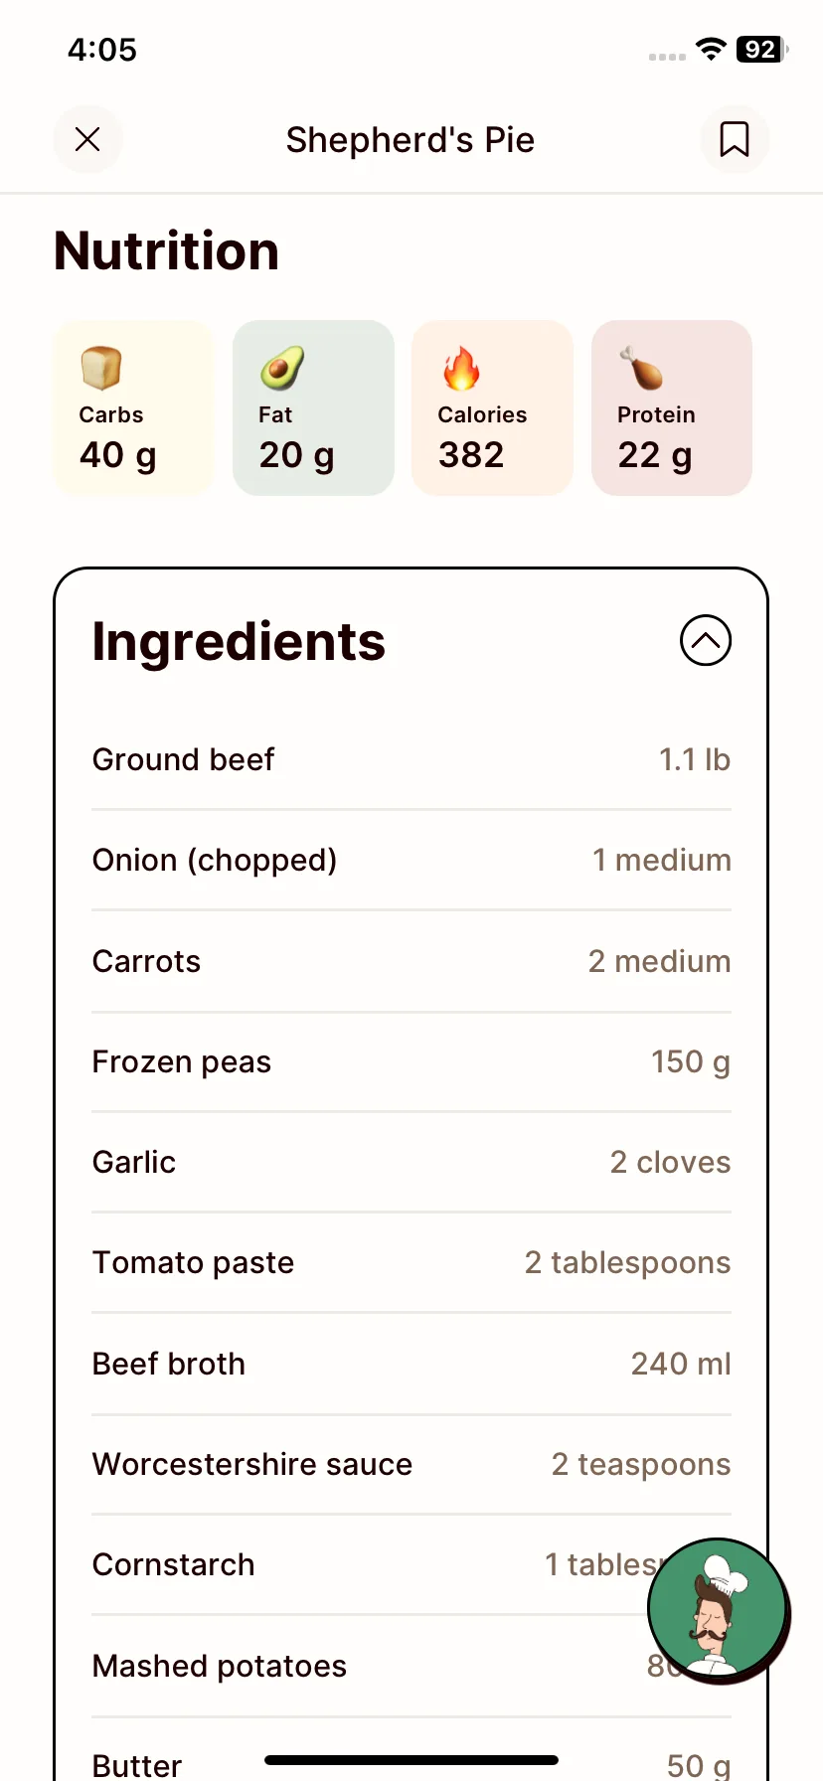The height and width of the screenshot is (1781, 823).
Task: Tap the Calories flame icon
Action: click(460, 368)
